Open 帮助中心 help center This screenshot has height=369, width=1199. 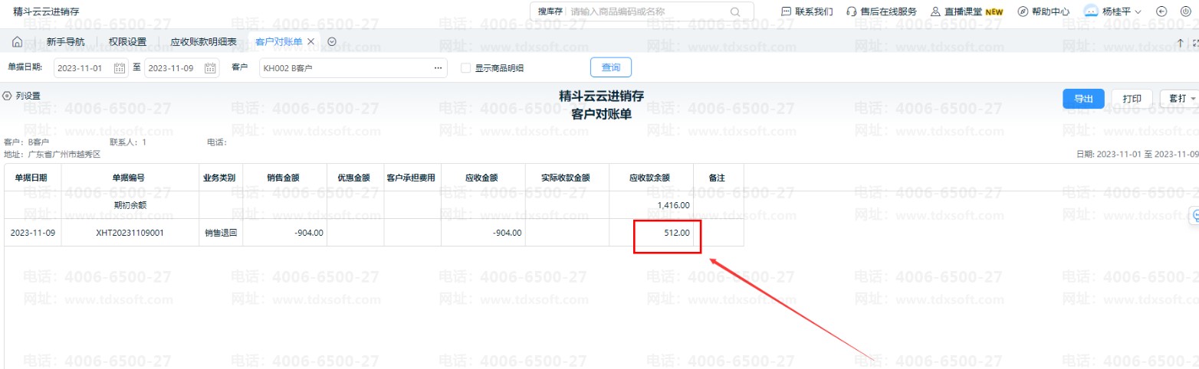[1043, 11]
